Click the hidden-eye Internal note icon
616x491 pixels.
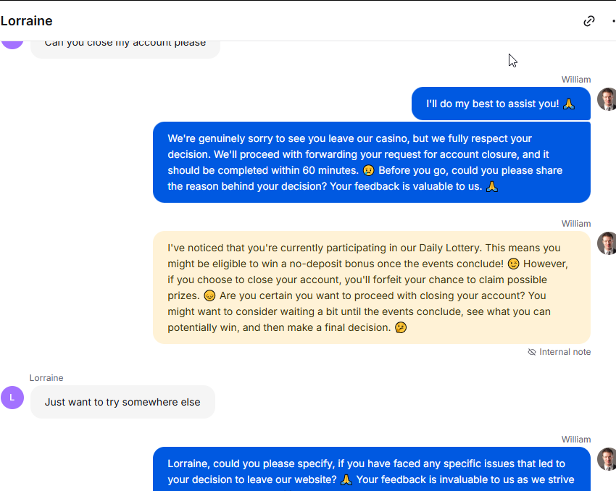click(x=531, y=352)
